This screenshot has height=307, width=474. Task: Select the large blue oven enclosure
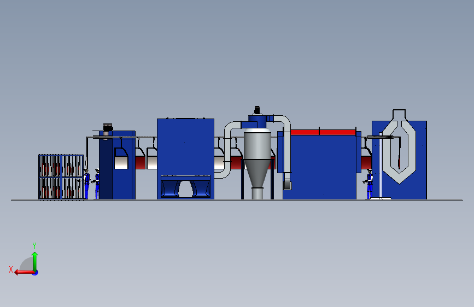click(319, 167)
